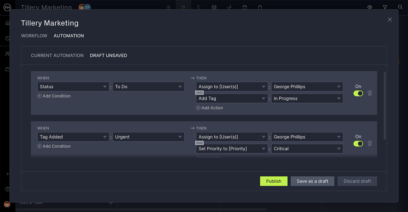Disable the Tag Added rule toggle

tap(358, 143)
